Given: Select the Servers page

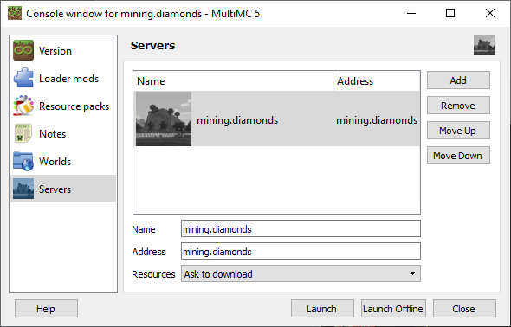Looking at the screenshot, I should pyautogui.click(x=63, y=189).
